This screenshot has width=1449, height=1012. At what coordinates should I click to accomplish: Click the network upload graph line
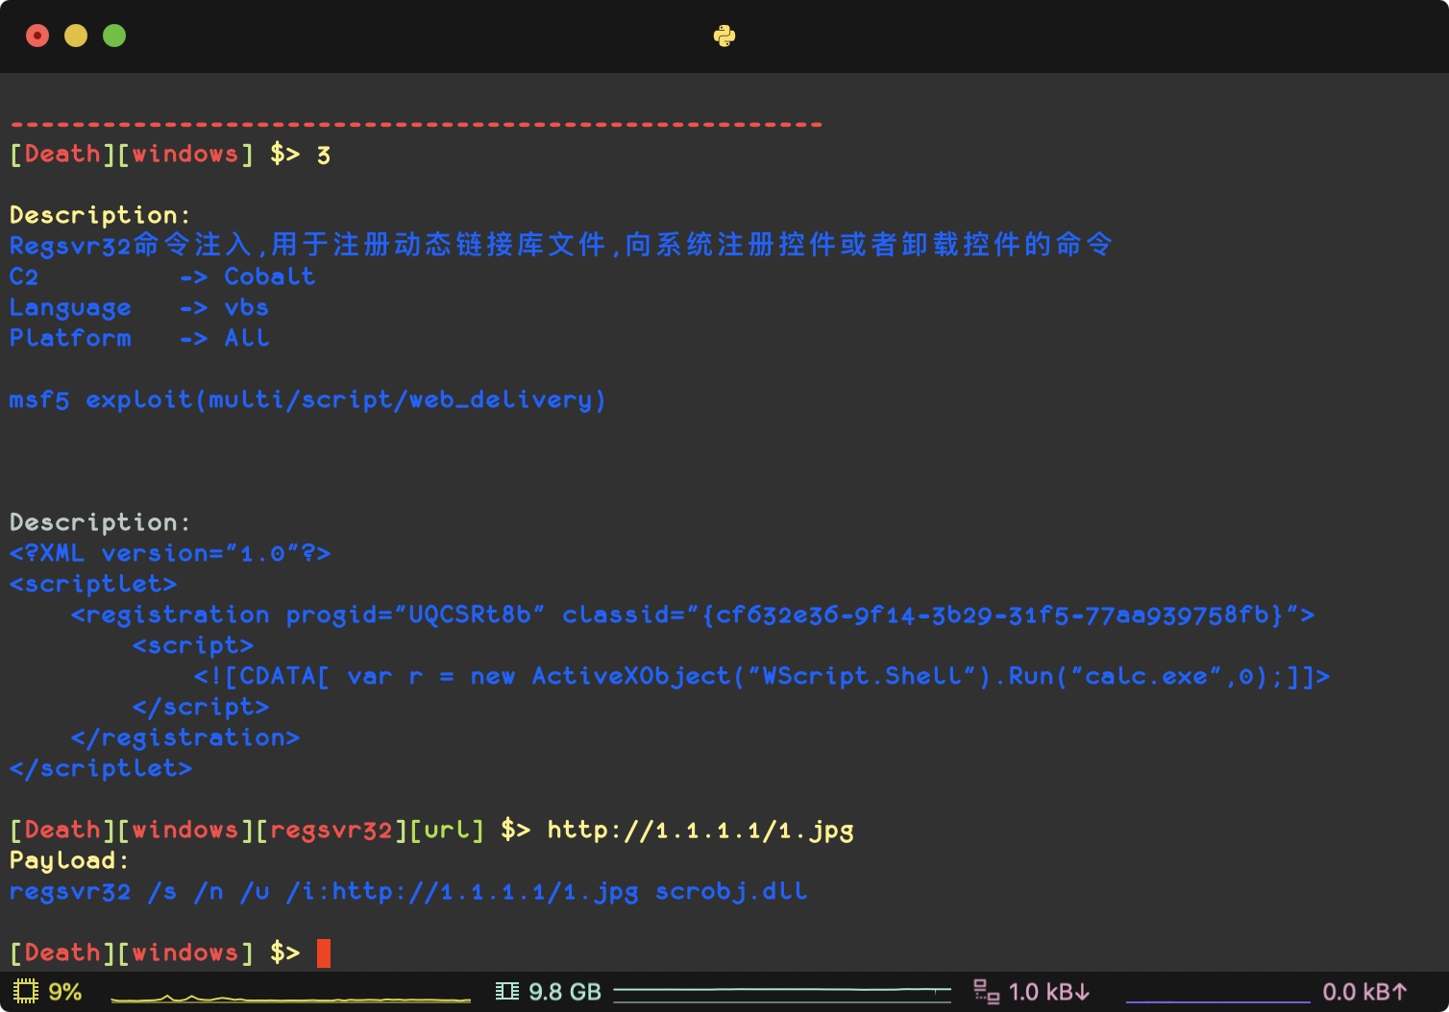tap(1218, 1001)
